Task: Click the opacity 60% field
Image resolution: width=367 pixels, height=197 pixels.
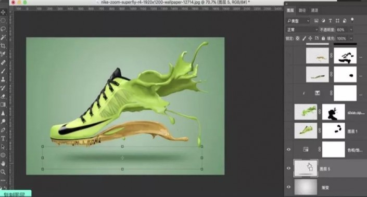Action: click(343, 30)
